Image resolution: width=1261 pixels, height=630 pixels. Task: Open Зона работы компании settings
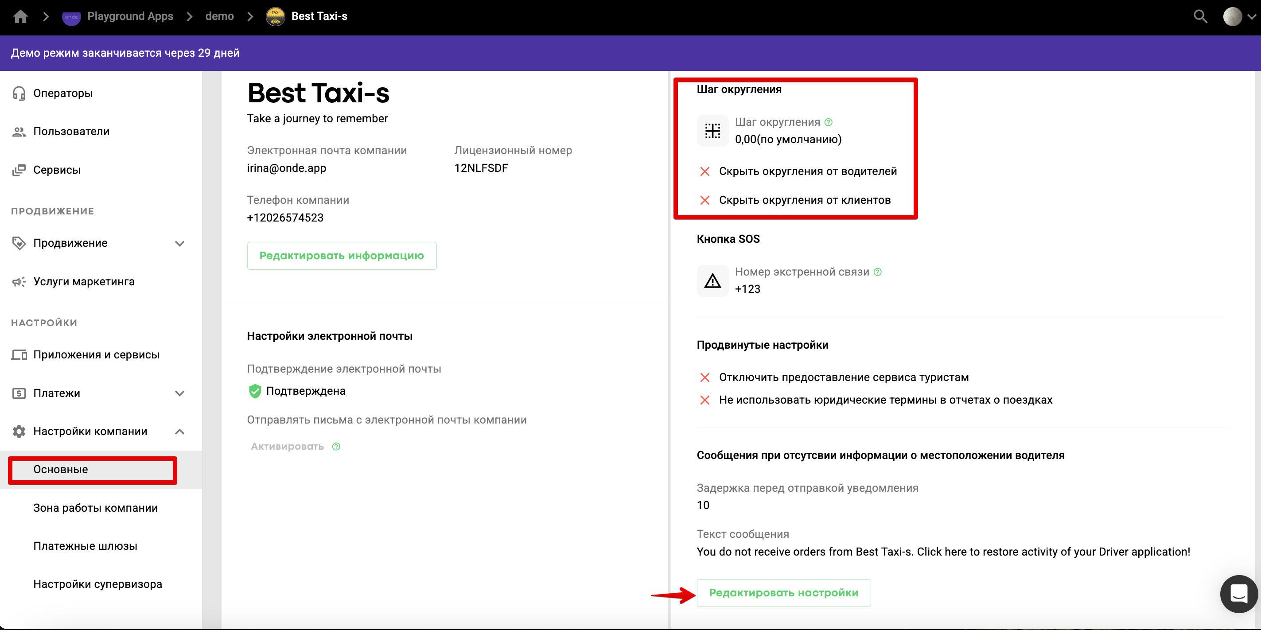(95, 508)
